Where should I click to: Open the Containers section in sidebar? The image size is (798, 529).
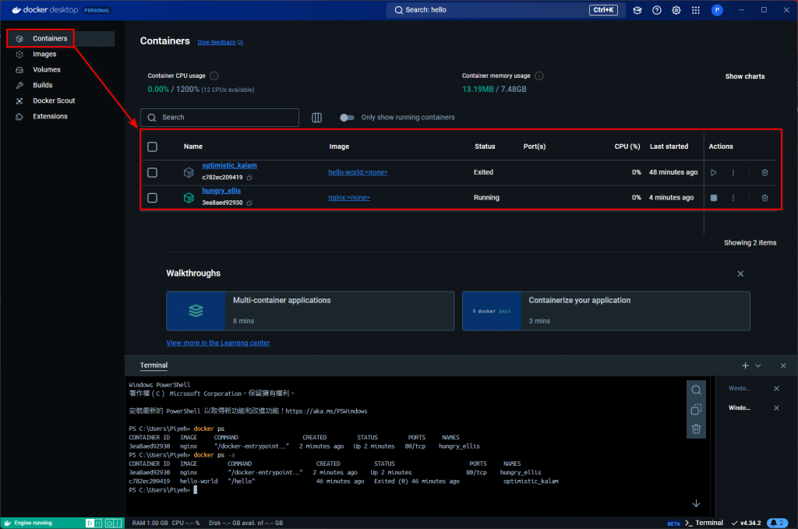[61, 39]
